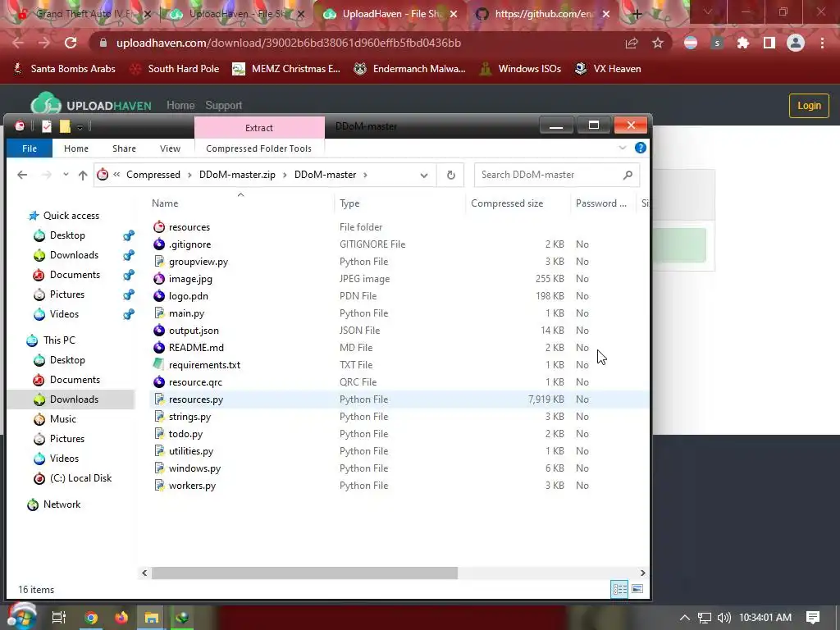Screen dimensions: 840x630
Task: Open the address bar history dropdown
Action: coord(424,176)
